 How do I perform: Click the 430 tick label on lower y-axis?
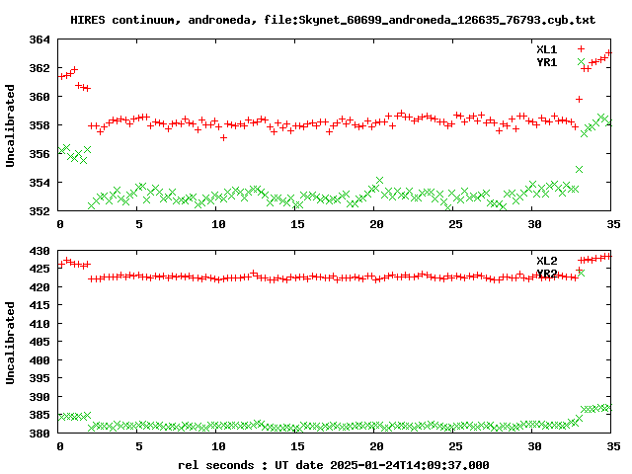coord(39,251)
